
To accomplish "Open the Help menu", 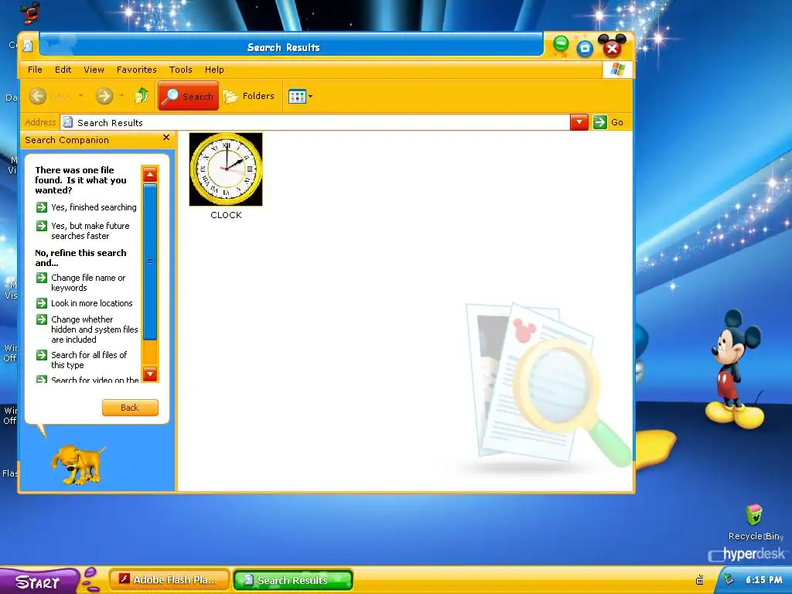I will coord(214,70).
